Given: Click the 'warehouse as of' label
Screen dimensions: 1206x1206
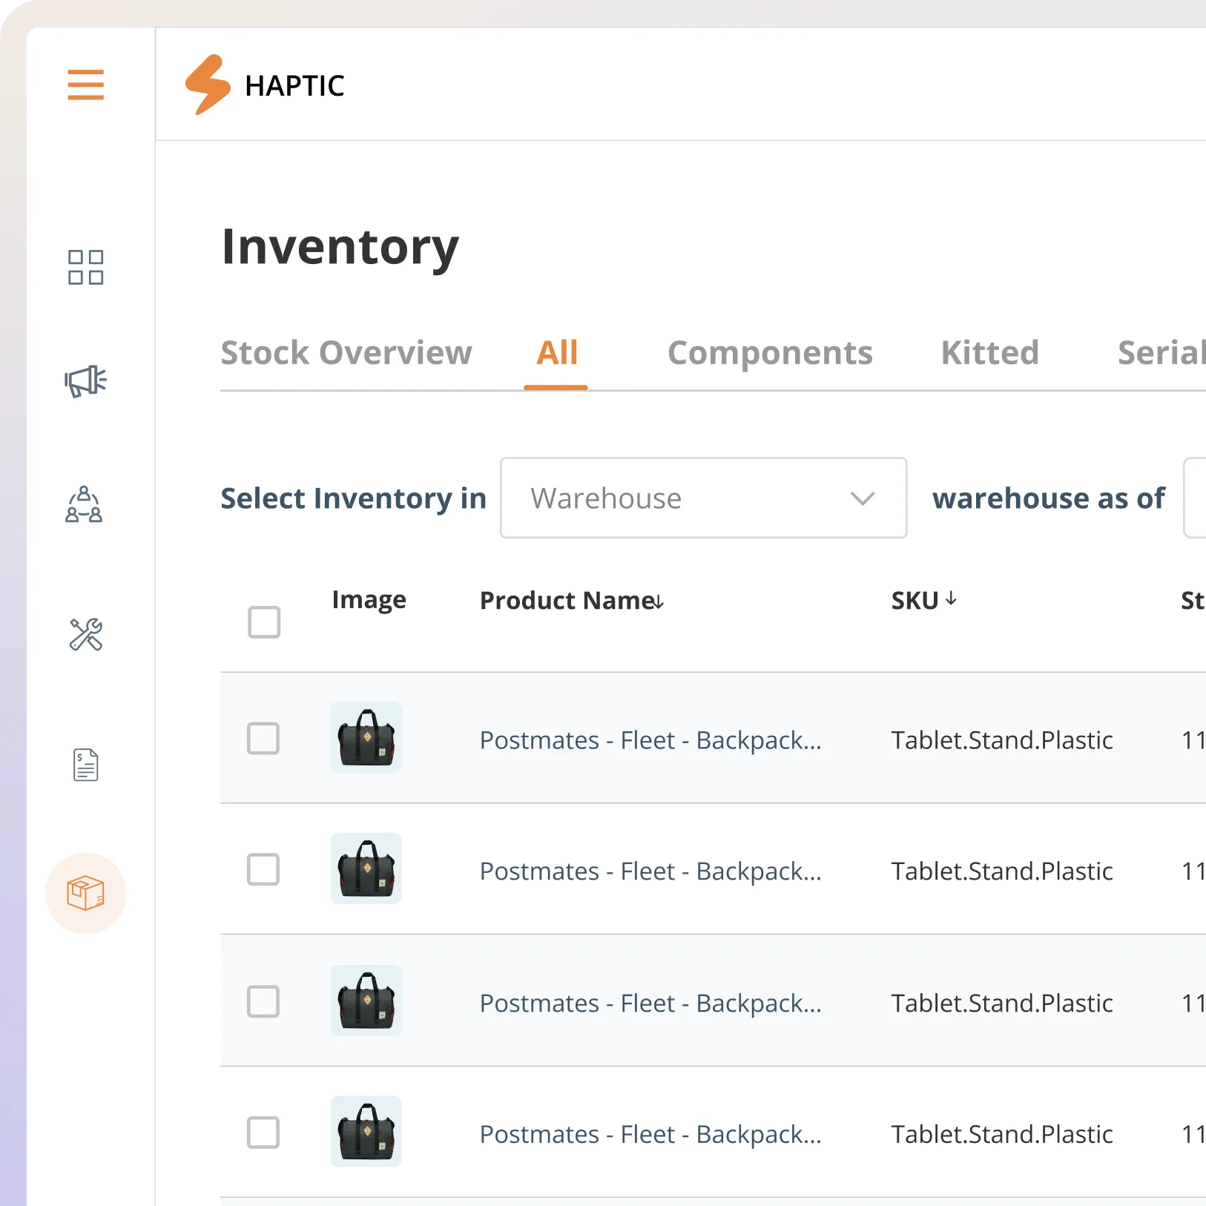Looking at the screenshot, I should click(1049, 498).
